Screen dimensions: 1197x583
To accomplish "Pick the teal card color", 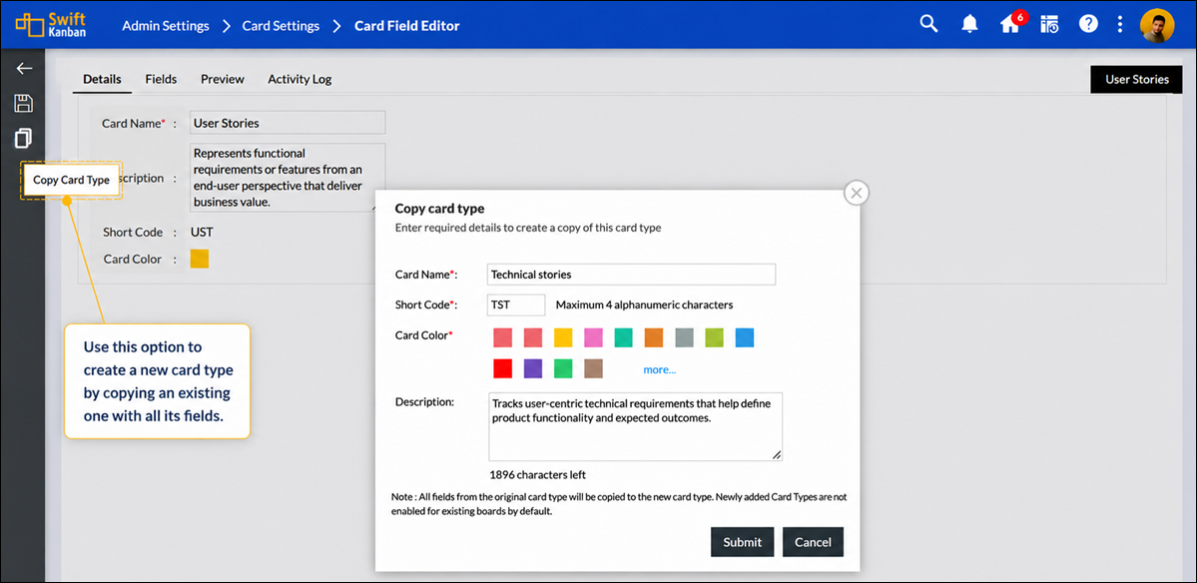I will (624, 337).
